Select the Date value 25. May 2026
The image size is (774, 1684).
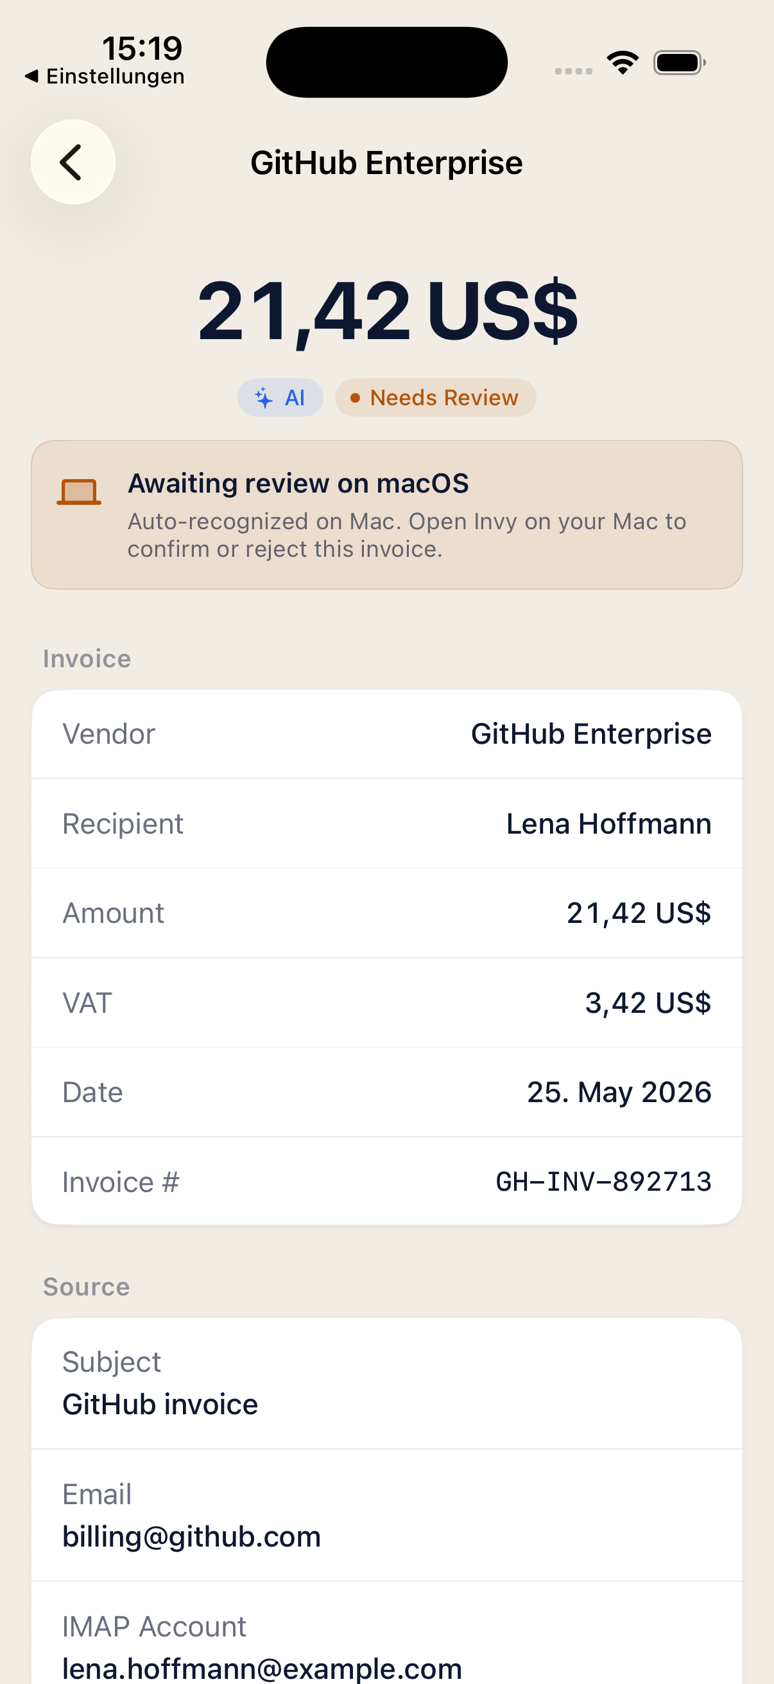coord(619,1092)
